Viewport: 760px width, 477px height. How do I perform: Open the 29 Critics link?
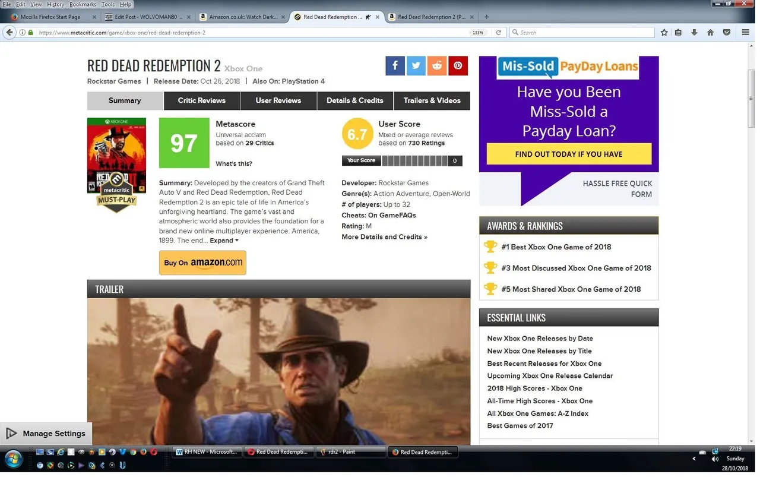click(259, 143)
